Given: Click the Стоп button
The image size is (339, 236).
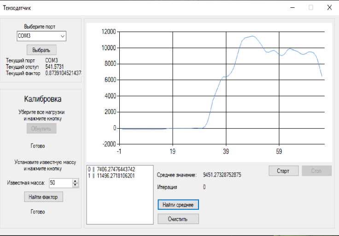Looking at the screenshot, I should pyautogui.click(x=316, y=171).
